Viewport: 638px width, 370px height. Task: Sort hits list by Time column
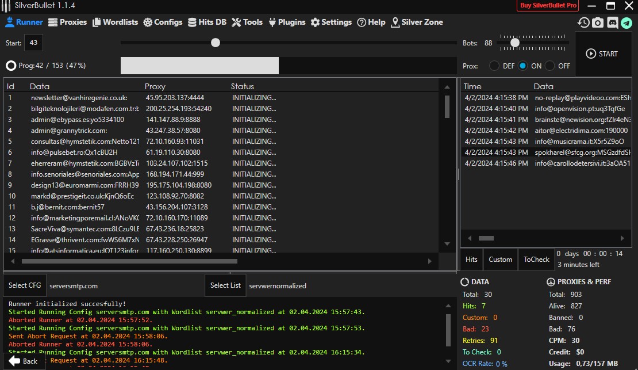[472, 86]
